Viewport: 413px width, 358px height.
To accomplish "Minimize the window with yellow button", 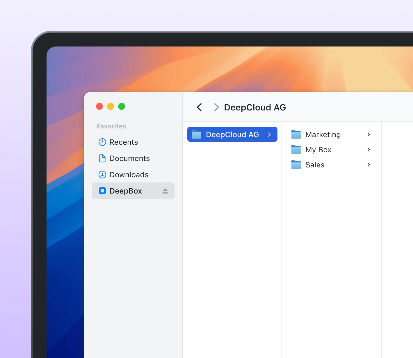I will click(x=111, y=106).
